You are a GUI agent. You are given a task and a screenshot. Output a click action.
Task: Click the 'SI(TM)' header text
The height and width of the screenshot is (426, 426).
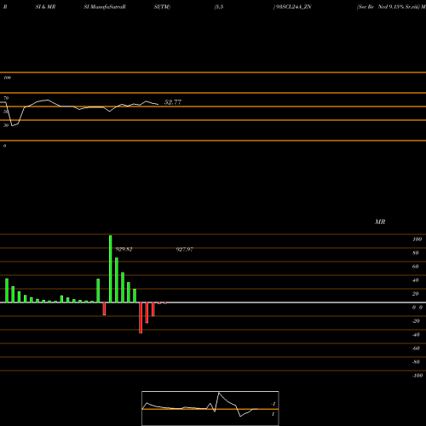coord(162,7)
